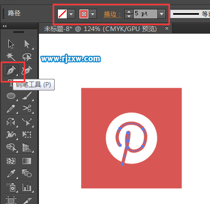Pick the Curvature tool
This screenshot has height=204, width=210.
(27, 70)
